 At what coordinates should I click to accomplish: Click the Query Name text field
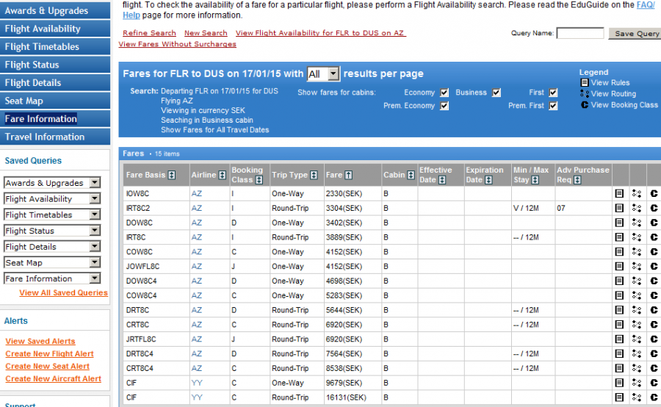tap(579, 34)
